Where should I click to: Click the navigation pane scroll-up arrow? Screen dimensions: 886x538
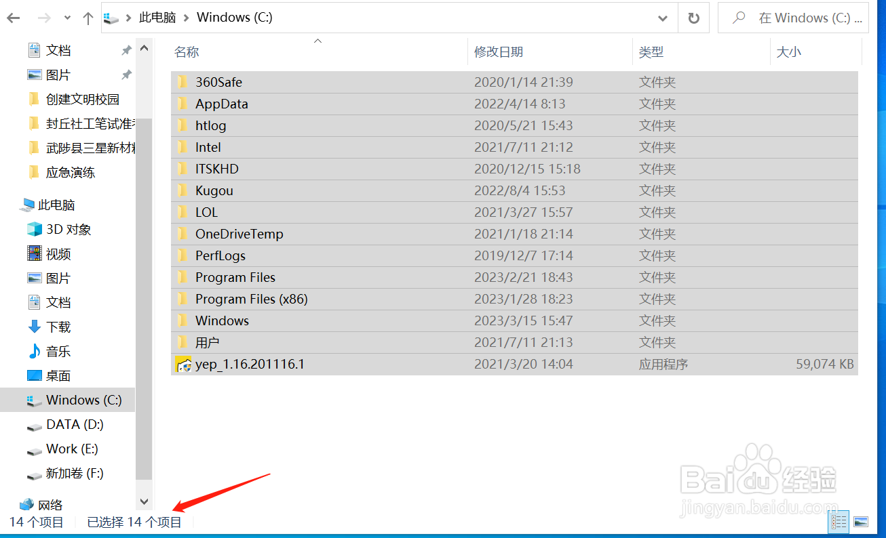pyautogui.click(x=144, y=49)
